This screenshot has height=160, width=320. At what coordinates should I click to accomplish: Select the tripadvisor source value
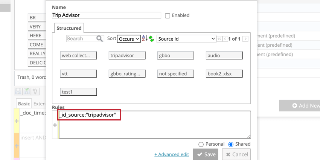point(127,55)
